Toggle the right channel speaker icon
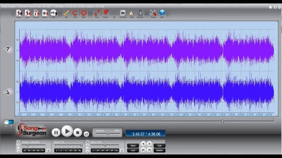The height and width of the screenshot is (158, 282). click(8, 92)
